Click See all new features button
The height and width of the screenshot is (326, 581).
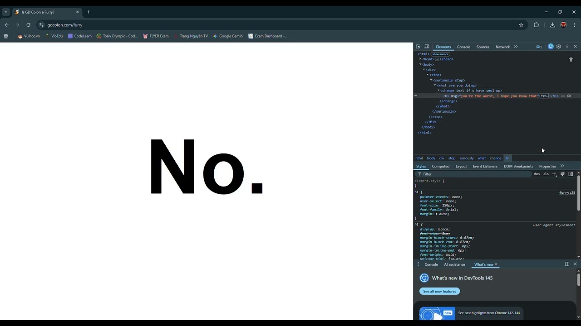439,291
